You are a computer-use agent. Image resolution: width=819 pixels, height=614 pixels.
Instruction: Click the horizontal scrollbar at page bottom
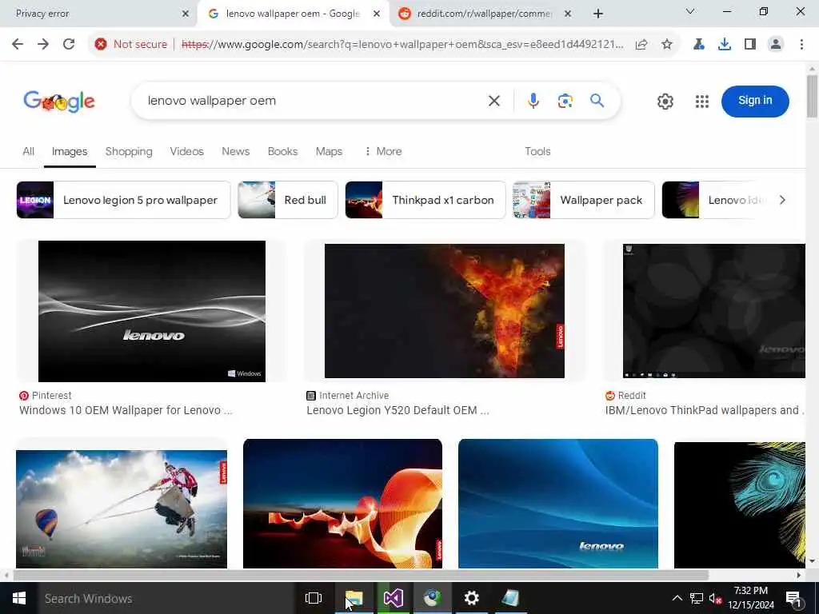pos(361,575)
